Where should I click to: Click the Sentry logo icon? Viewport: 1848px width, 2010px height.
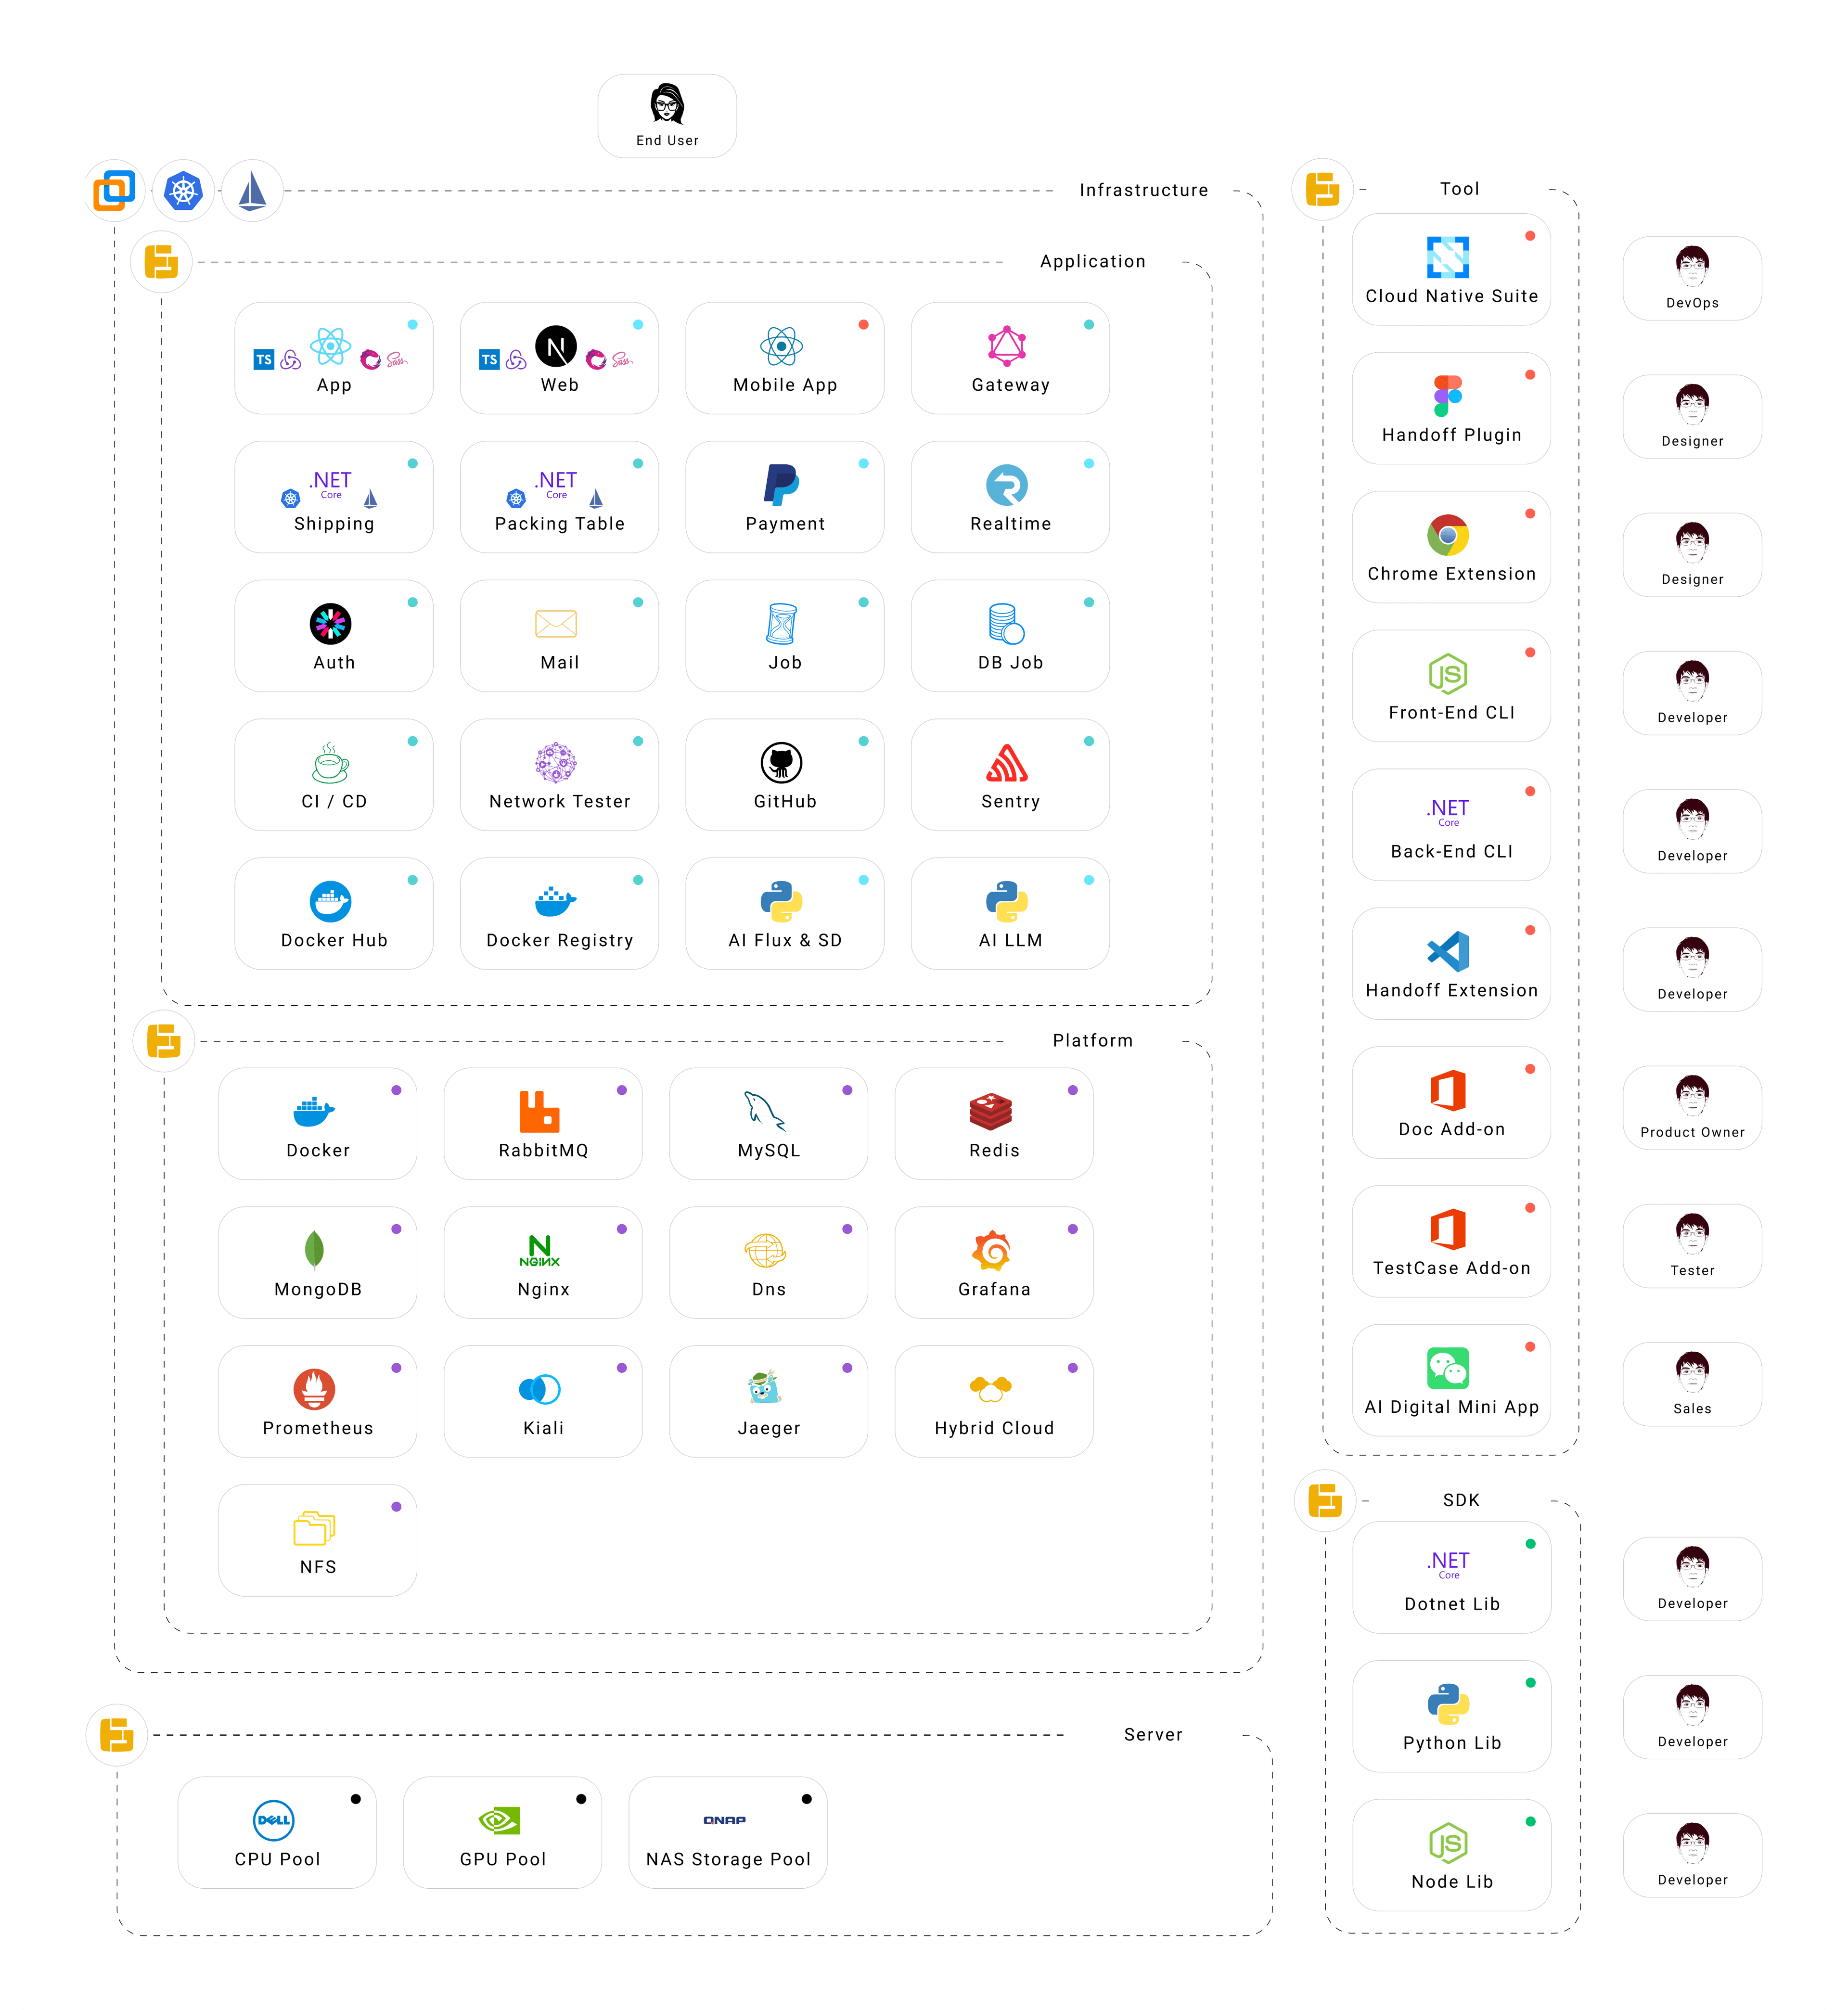pos(1007,763)
